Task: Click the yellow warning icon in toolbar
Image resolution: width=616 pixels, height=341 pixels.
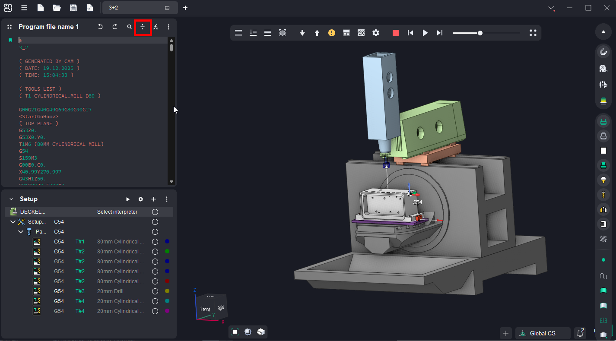Action: coord(332,33)
